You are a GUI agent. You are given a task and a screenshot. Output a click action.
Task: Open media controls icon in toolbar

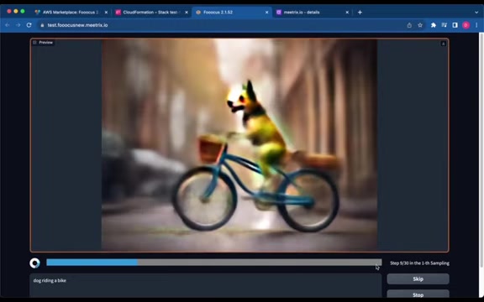[x=445, y=25]
